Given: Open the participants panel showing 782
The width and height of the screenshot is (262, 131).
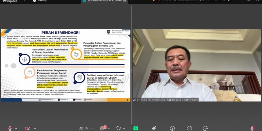Looking at the screenshot, I should [84, 128].
